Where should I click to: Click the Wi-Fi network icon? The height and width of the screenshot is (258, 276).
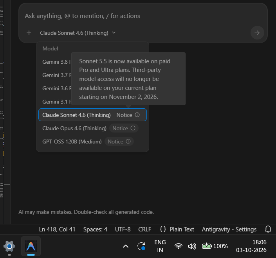click(x=178, y=246)
